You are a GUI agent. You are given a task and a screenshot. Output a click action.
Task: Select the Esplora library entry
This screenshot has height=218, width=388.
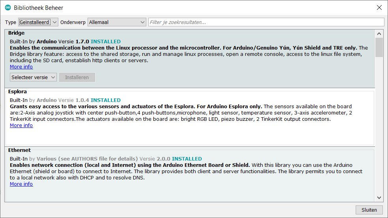[x=190, y=117]
